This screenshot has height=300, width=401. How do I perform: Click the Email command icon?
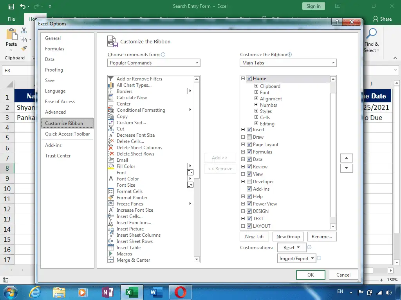[x=110, y=160]
